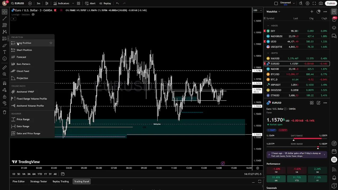
Task: Select XAUUSD row in watchlist
Action: pyautogui.click(x=297, y=59)
